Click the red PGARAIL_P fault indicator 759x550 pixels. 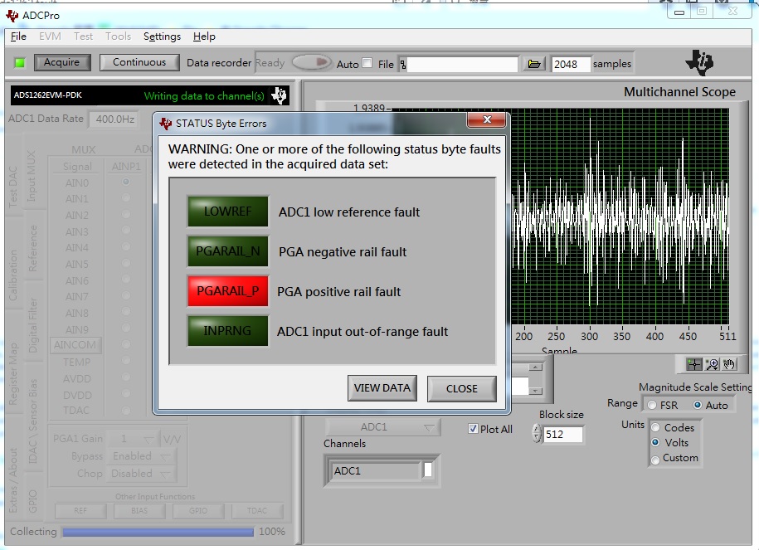227,291
